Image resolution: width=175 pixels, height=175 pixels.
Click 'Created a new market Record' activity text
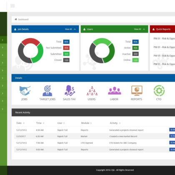[x=123, y=136]
